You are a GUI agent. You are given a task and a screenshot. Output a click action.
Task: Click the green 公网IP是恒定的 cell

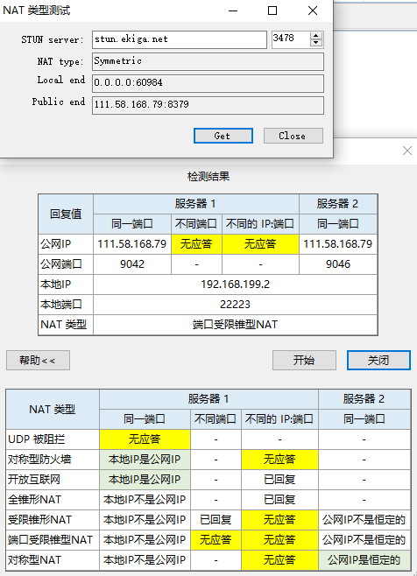[x=364, y=560]
